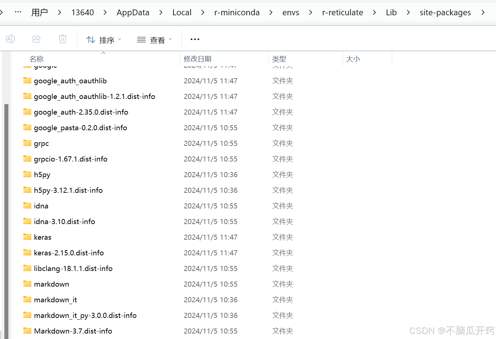Sort by the 类型 column header

[279, 59]
